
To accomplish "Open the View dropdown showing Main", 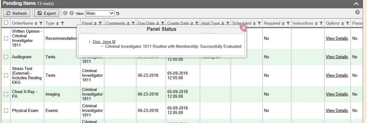I will pos(100,13).
